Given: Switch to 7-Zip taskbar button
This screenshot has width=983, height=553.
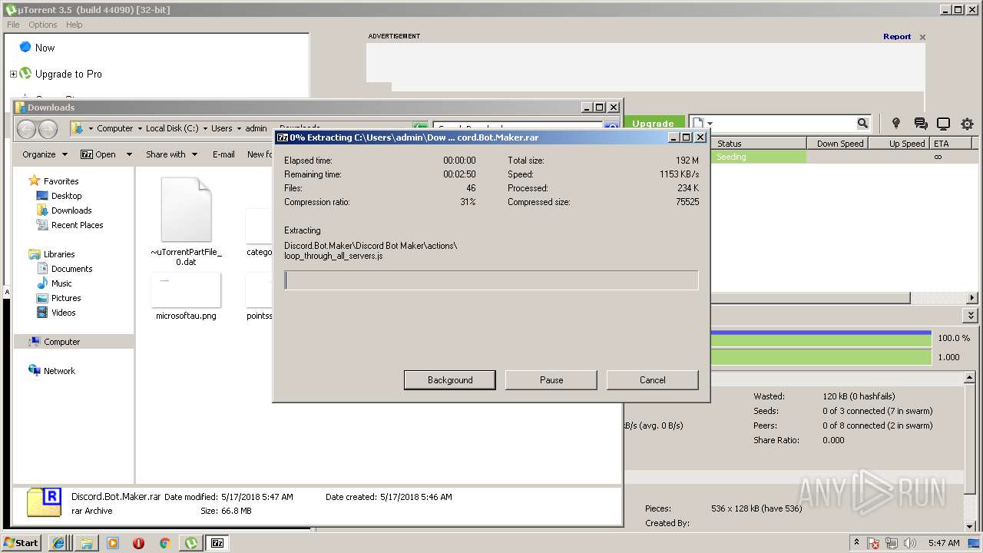Looking at the screenshot, I should pyautogui.click(x=217, y=543).
